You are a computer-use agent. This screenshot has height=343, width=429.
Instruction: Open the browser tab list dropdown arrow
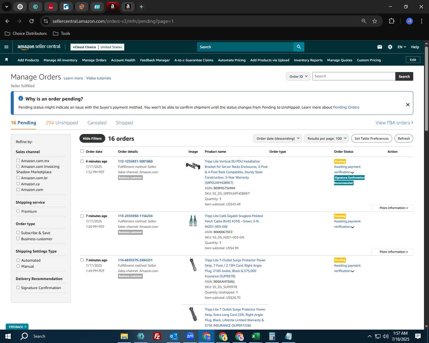tap(6, 7)
